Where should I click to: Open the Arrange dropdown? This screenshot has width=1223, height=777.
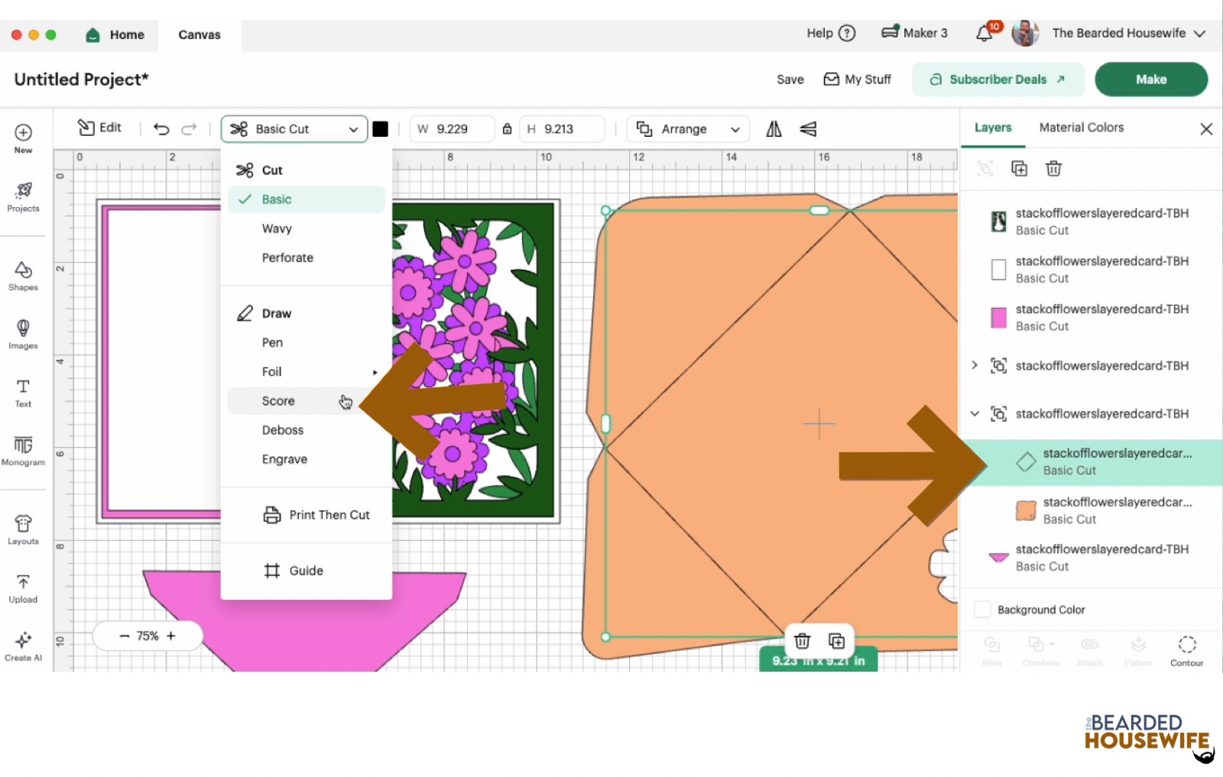coord(688,129)
